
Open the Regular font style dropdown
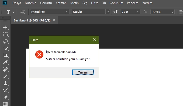(108, 12)
